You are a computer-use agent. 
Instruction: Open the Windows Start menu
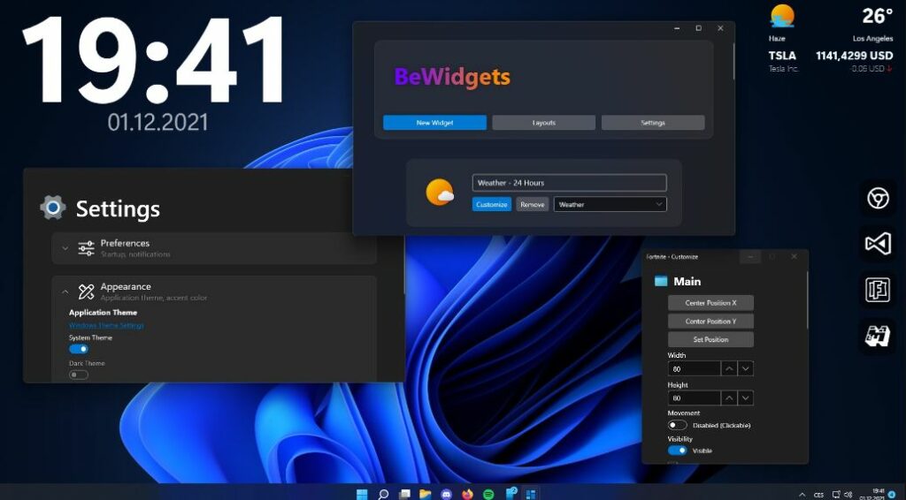coord(362,494)
